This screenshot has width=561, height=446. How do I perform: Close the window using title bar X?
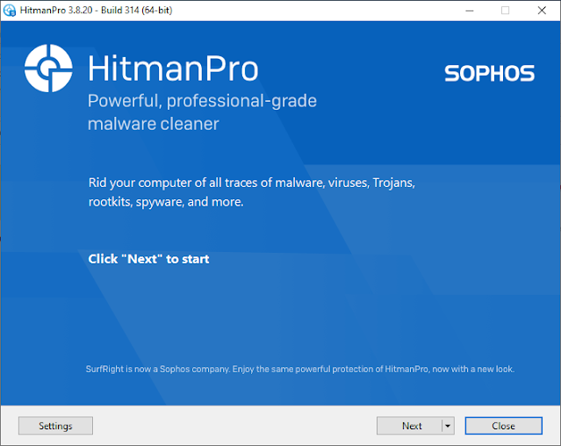point(542,11)
